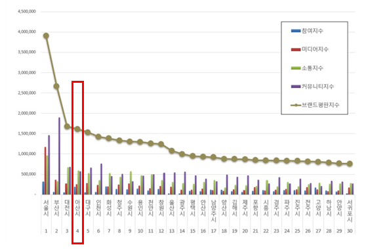Click the purple 커뮤니티지수 legend swatch
387x249 pixels.
point(296,87)
